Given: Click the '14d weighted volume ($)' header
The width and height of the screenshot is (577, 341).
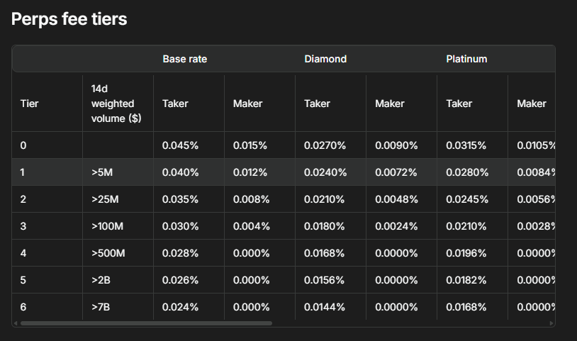Looking at the screenshot, I should pos(116,104).
